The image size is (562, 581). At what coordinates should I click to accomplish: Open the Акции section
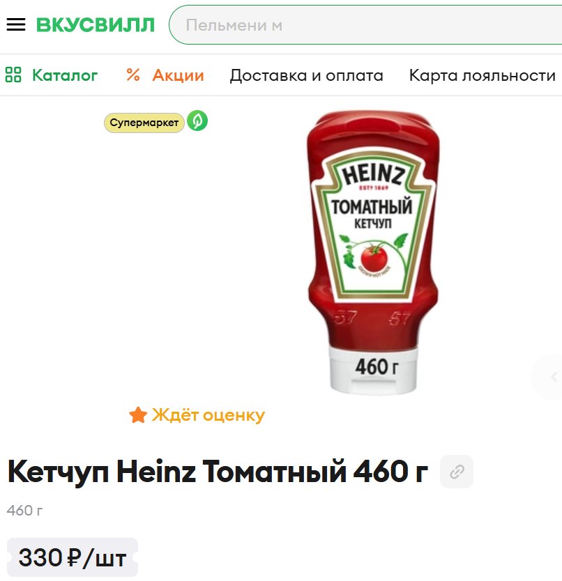tap(178, 75)
